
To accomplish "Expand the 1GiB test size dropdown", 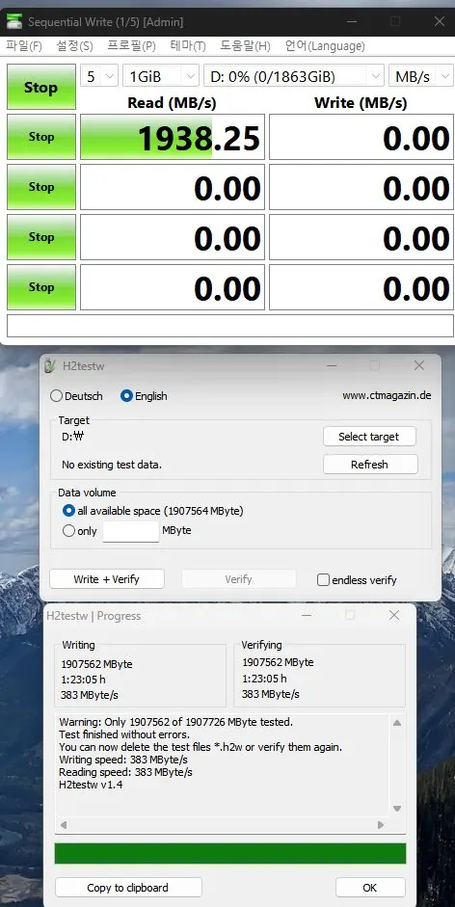I will click(x=161, y=76).
